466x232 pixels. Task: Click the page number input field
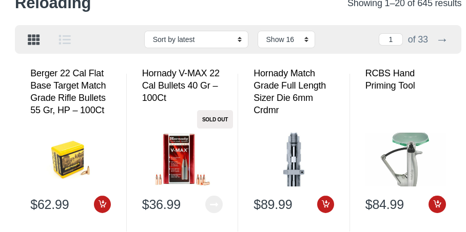391,39
